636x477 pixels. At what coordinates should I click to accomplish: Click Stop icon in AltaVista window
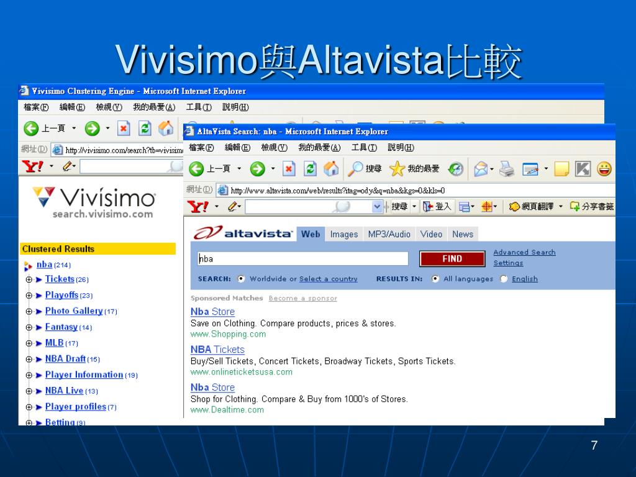[289, 169]
